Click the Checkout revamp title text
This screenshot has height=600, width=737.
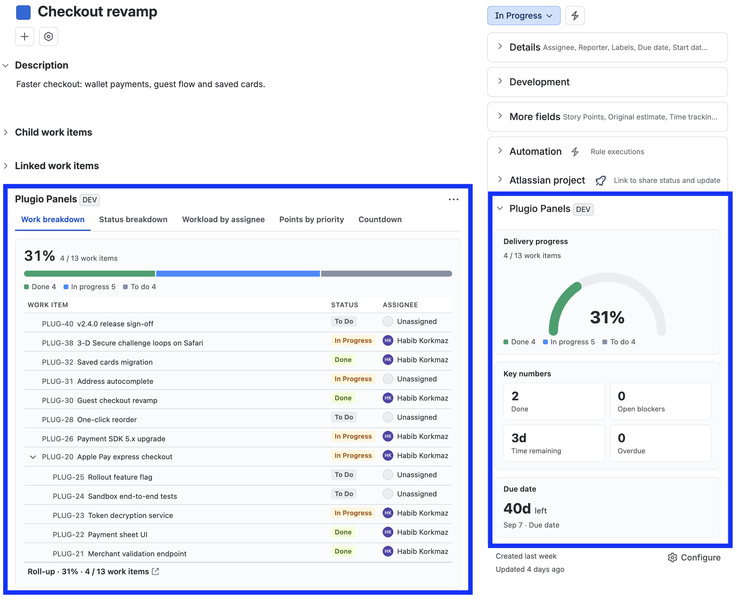click(97, 12)
